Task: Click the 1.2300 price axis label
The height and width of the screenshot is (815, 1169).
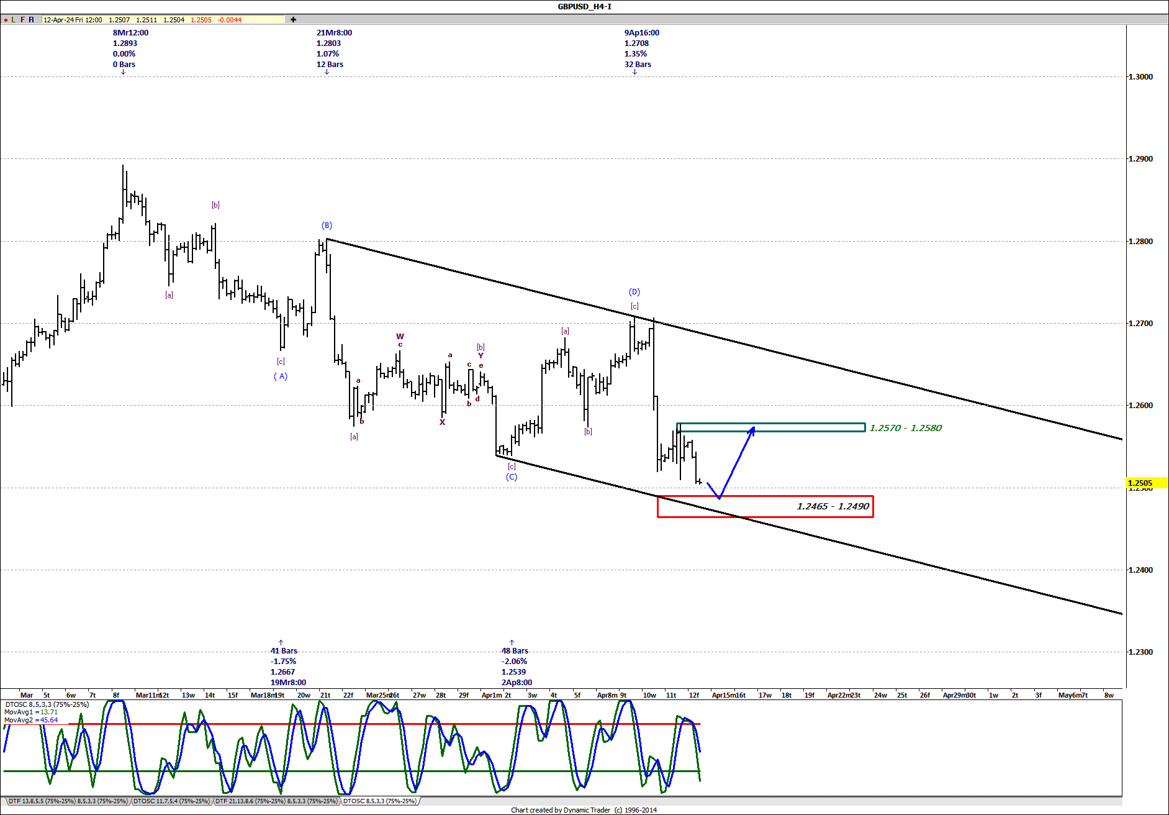Action: click(1140, 652)
